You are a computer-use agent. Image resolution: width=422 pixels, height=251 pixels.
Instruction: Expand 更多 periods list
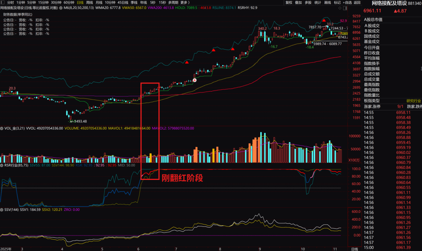pos(185,2)
